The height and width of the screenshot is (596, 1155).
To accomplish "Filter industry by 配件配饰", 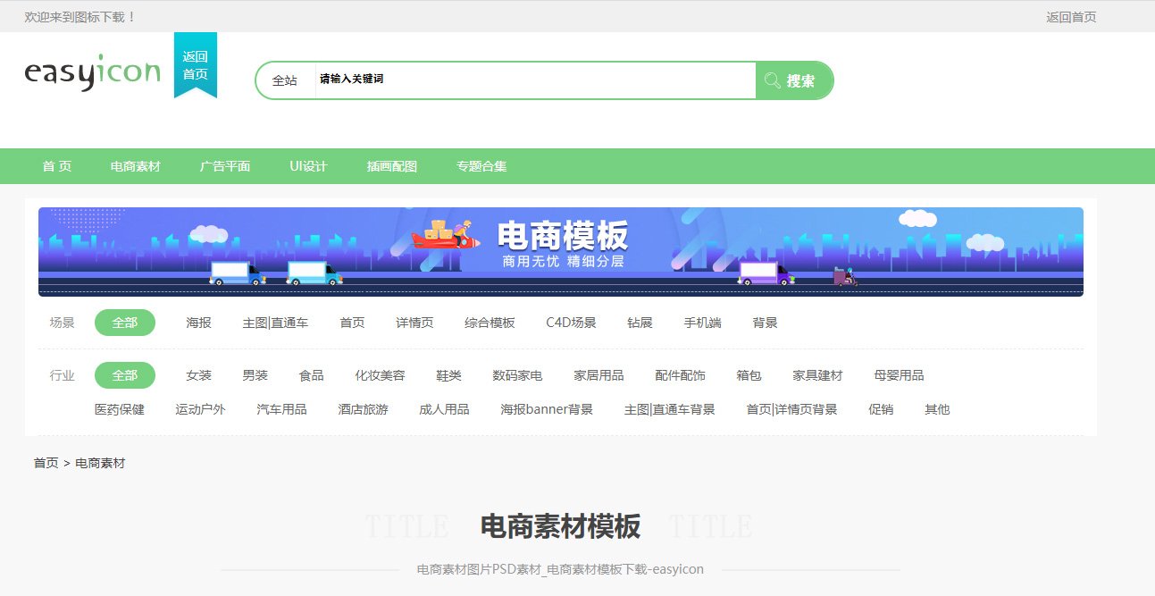I will (x=680, y=375).
